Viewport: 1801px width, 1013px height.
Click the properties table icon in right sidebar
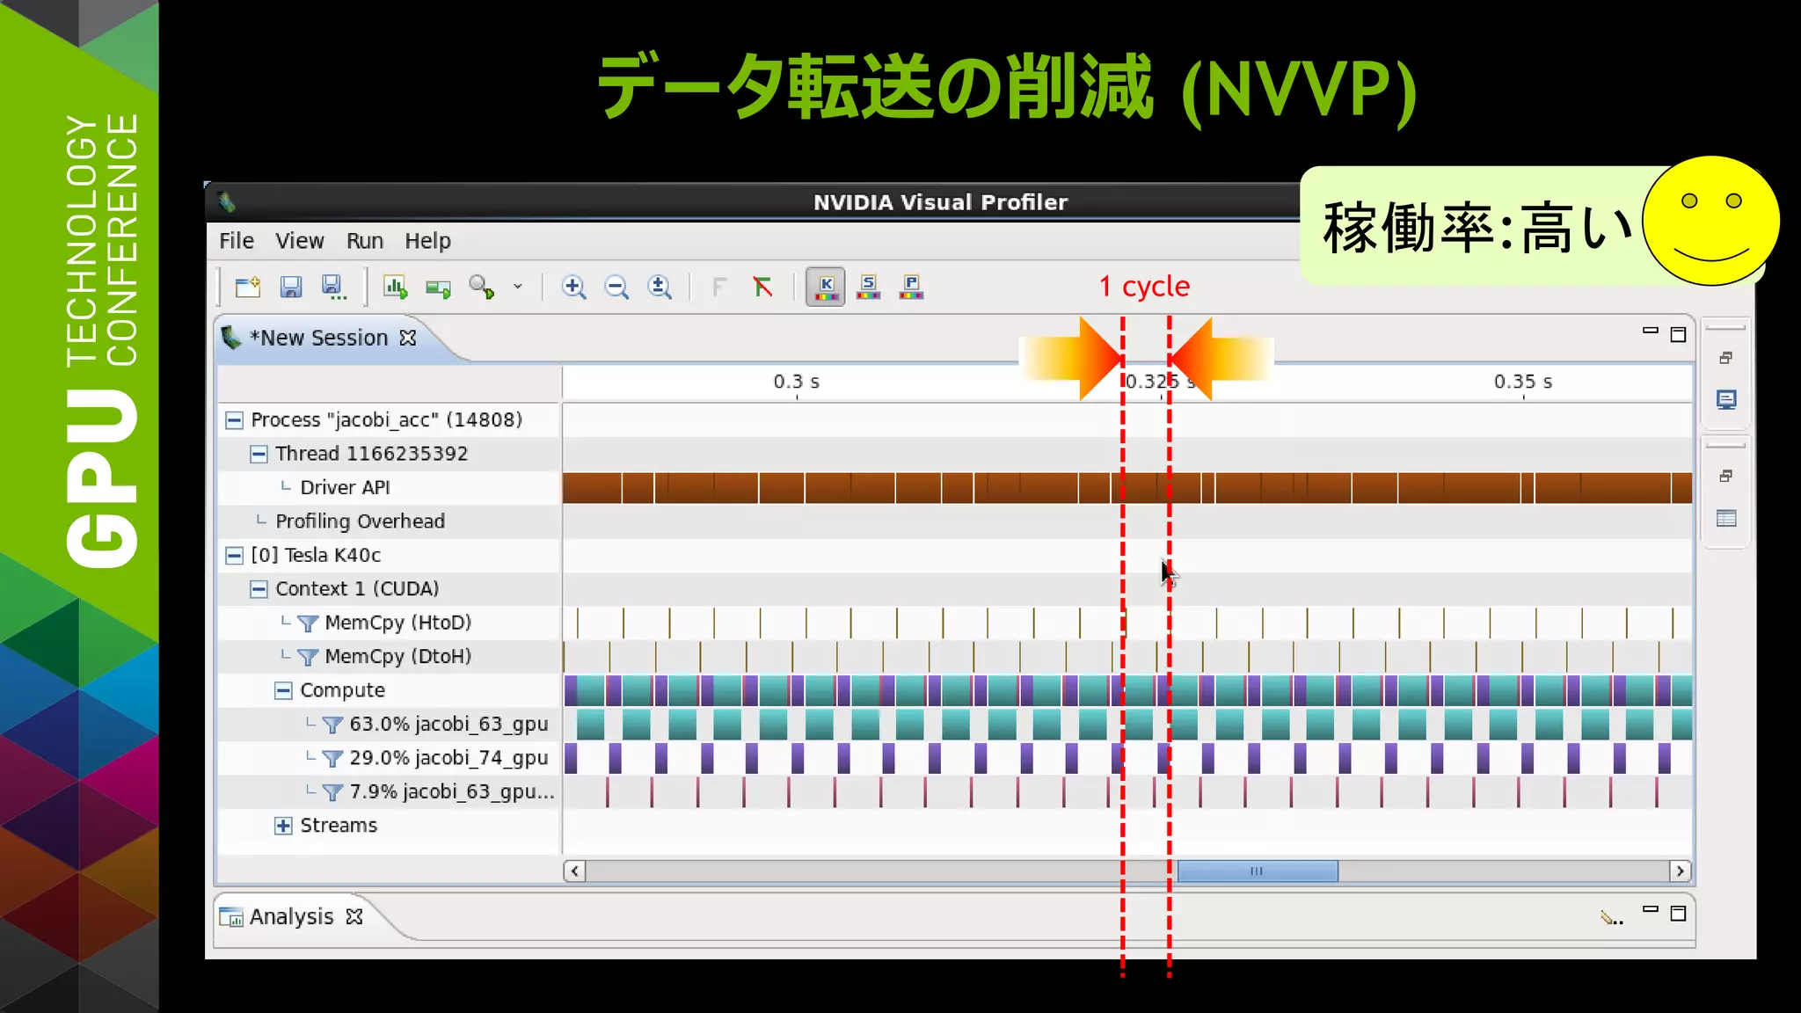pyautogui.click(x=1726, y=519)
